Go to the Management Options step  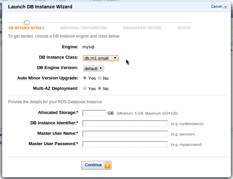(x=142, y=28)
